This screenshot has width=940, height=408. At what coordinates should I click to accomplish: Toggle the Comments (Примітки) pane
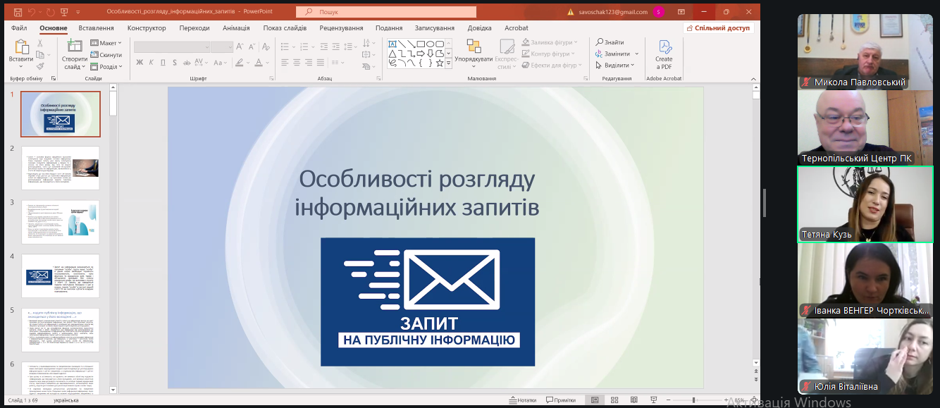click(560, 400)
